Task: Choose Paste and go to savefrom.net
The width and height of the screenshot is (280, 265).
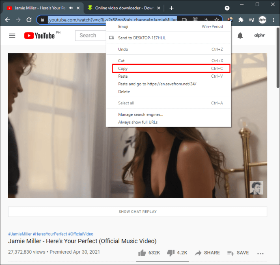Action: tap(157, 84)
